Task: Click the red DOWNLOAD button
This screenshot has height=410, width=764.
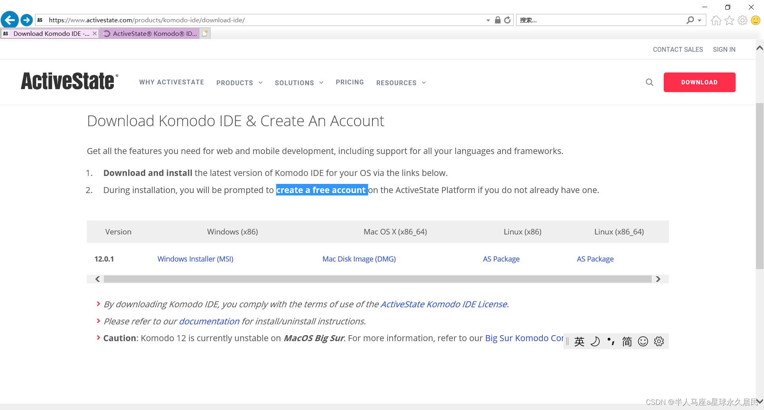Action: point(699,82)
